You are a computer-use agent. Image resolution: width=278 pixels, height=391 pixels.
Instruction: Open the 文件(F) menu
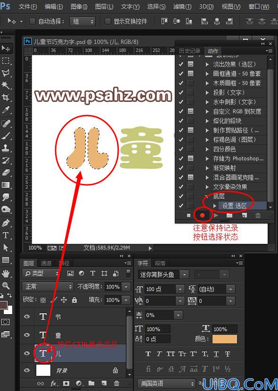(28, 7)
